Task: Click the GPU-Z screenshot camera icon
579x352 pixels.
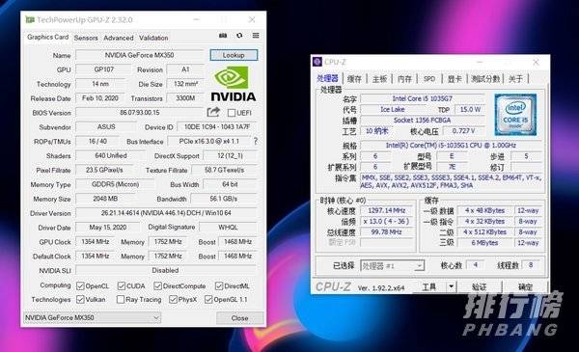Action: pos(223,36)
